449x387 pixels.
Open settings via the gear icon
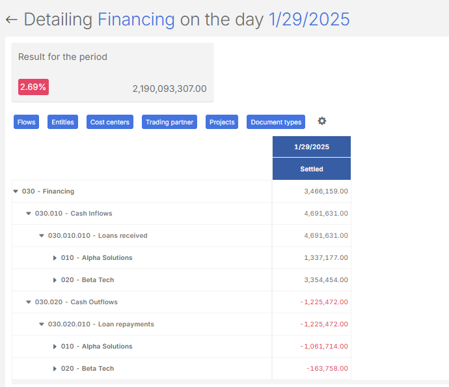pyautogui.click(x=321, y=121)
